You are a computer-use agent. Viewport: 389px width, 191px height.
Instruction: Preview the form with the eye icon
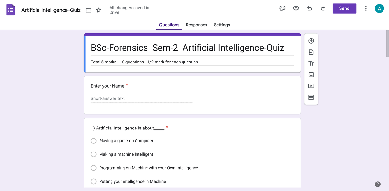coord(296,8)
